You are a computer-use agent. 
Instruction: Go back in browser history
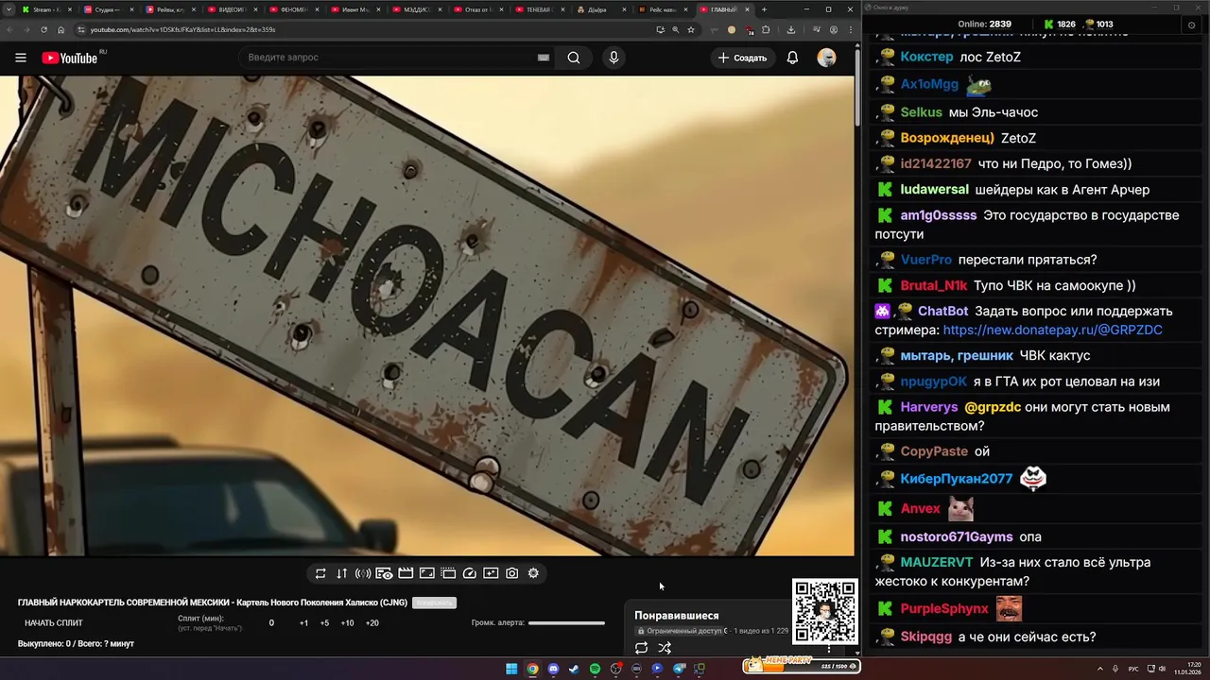pos(9,29)
